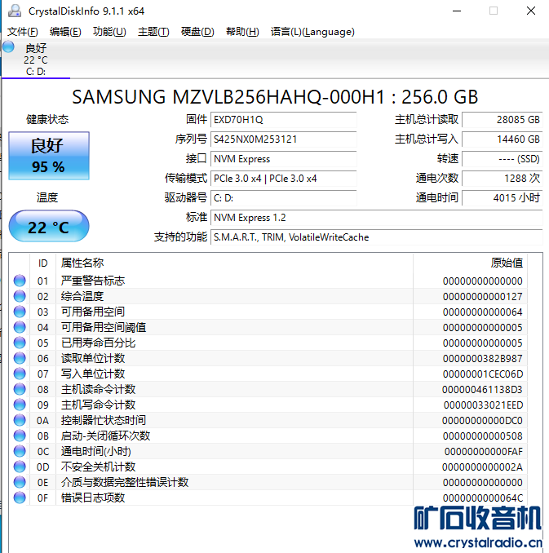
Task: Click the 驱动器号 field showing C: D:
Action: (283, 198)
